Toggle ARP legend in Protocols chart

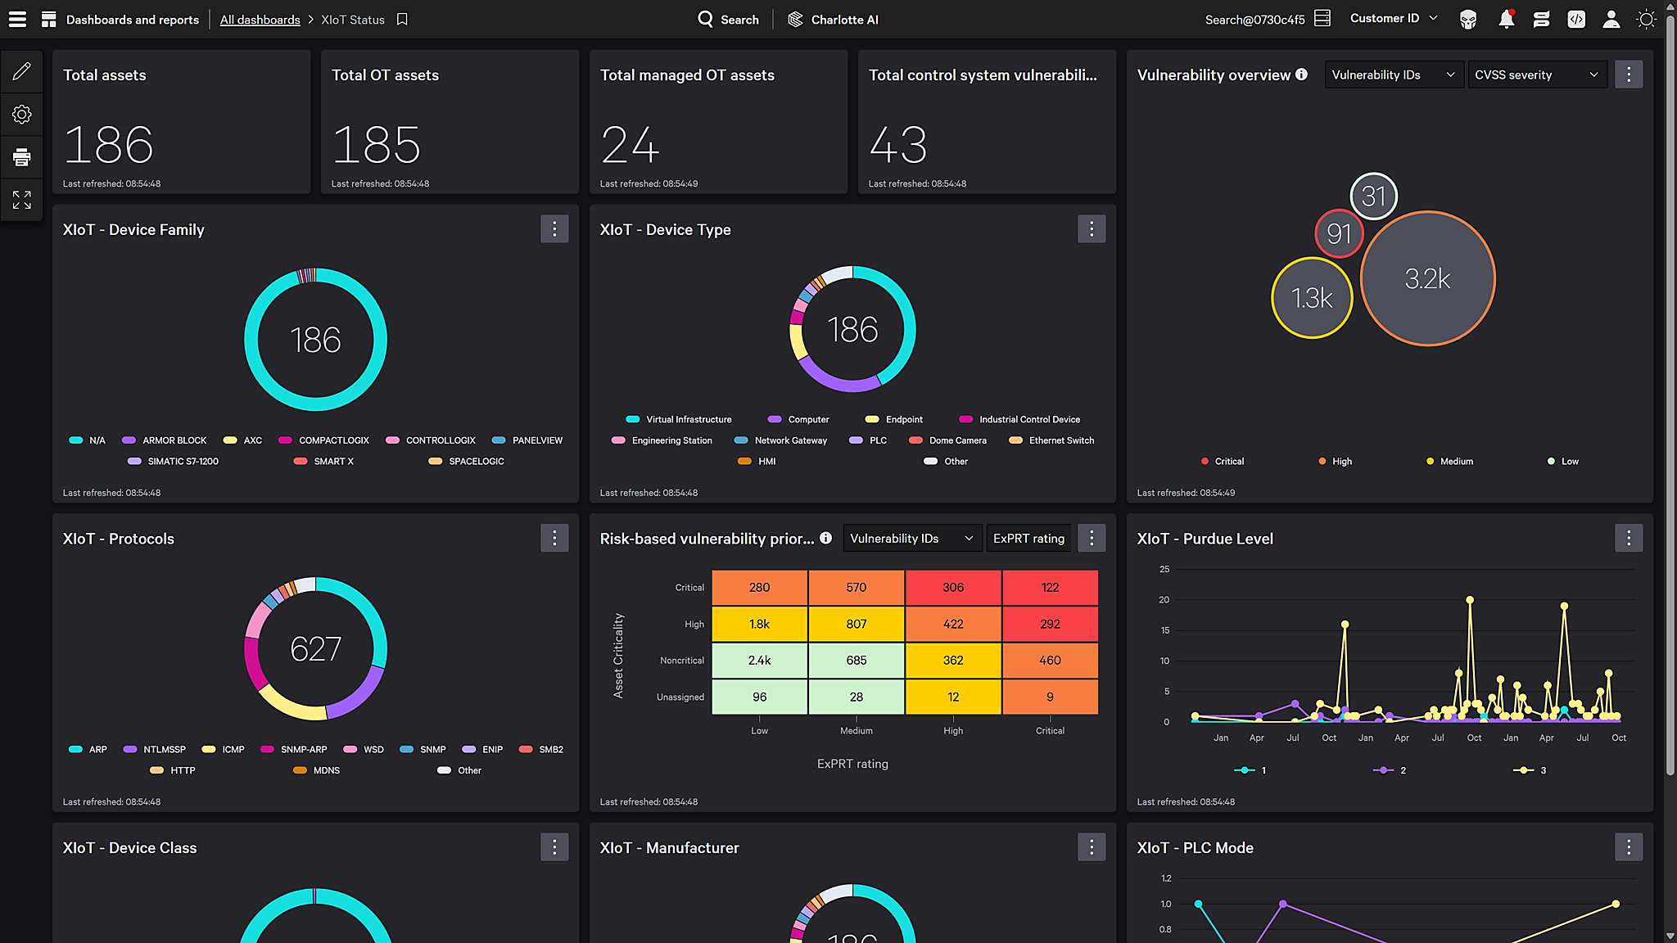pos(88,750)
